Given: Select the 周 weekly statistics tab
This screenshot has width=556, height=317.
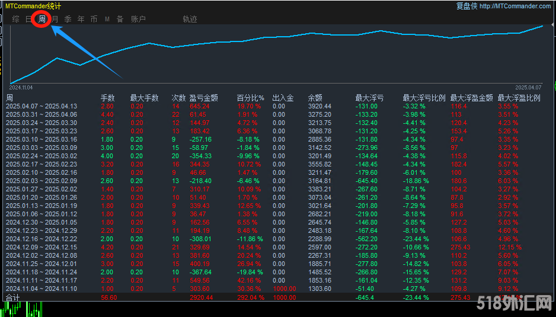Looking at the screenshot, I should point(42,19).
